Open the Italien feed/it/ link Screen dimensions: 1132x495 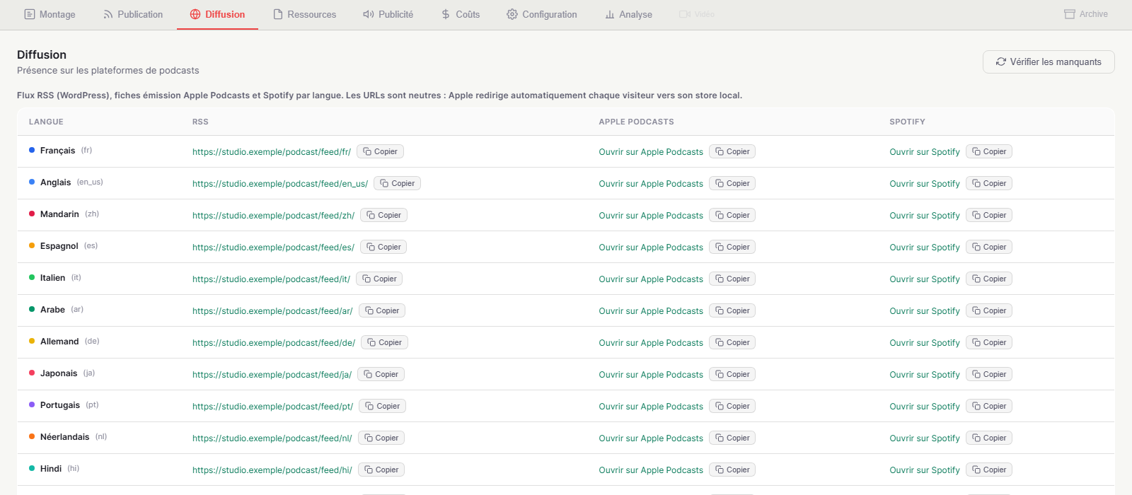pyautogui.click(x=271, y=279)
